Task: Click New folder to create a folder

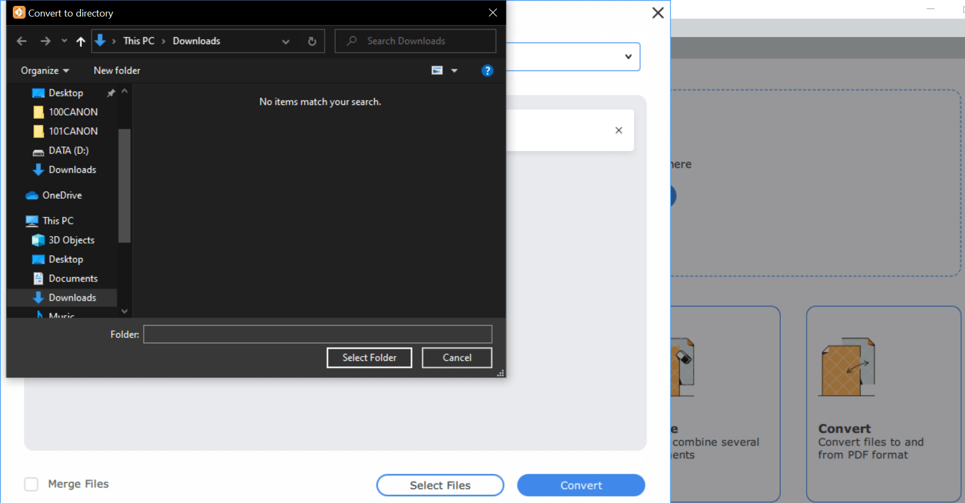Action: [116, 70]
